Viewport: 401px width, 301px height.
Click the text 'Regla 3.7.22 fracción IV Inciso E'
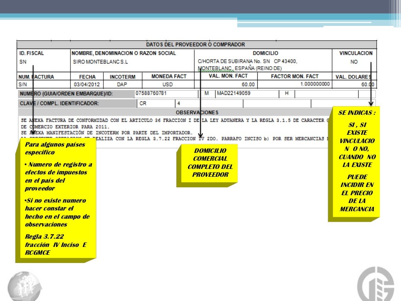click(56, 245)
